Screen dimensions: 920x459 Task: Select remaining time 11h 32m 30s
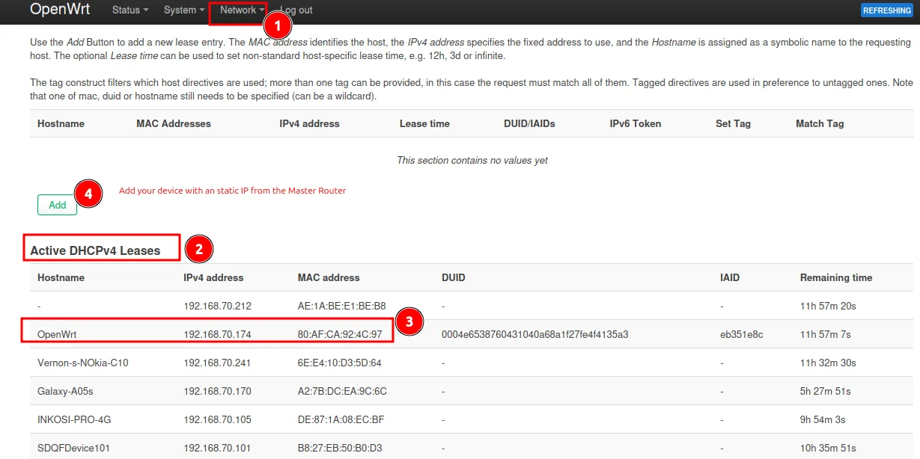(828, 363)
